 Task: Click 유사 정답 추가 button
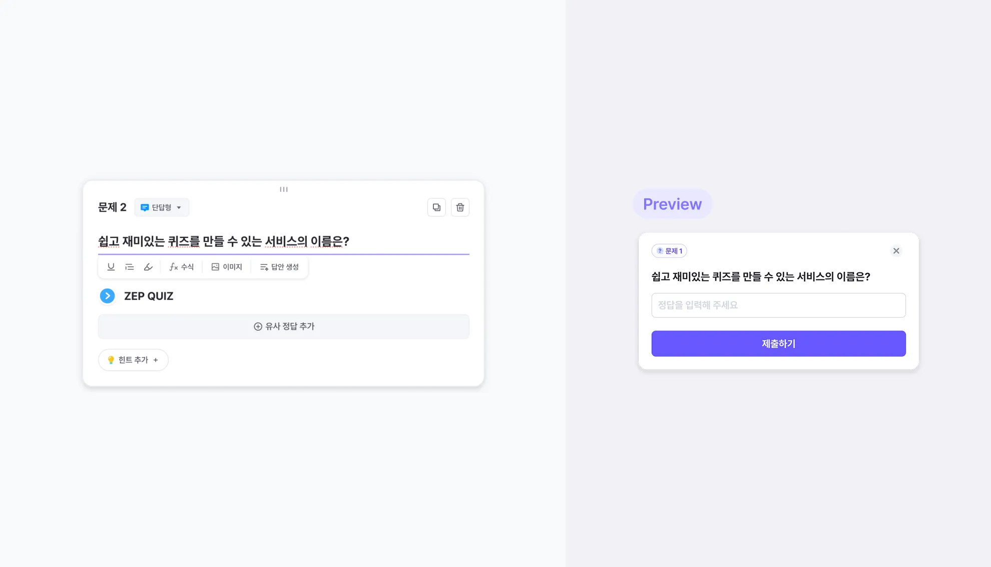click(284, 327)
